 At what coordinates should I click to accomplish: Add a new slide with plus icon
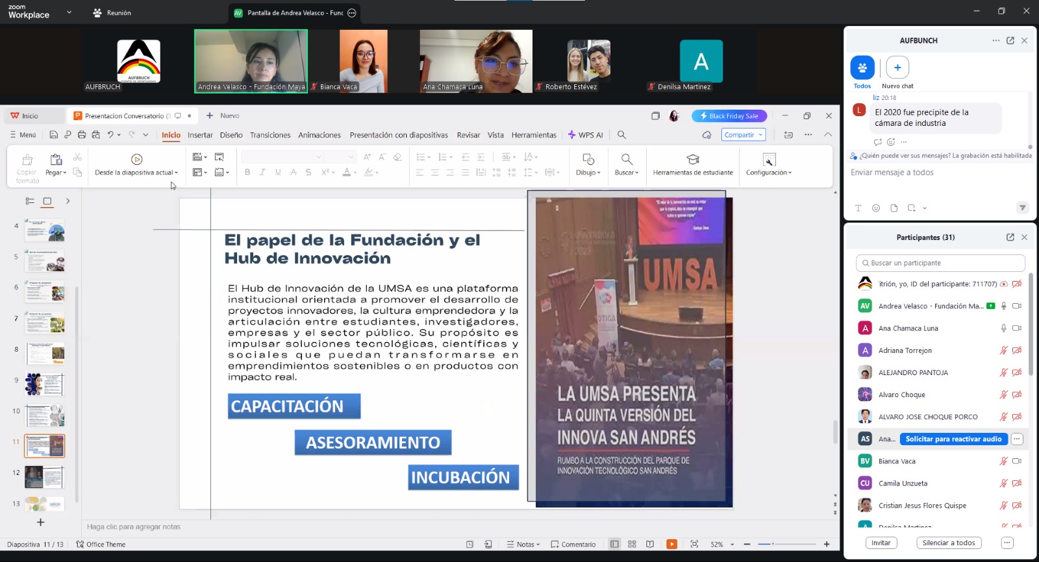click(40, 522)
